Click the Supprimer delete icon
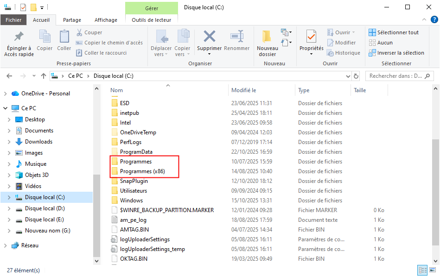This screenshot has height=276, width=440. tap(209, 37)
